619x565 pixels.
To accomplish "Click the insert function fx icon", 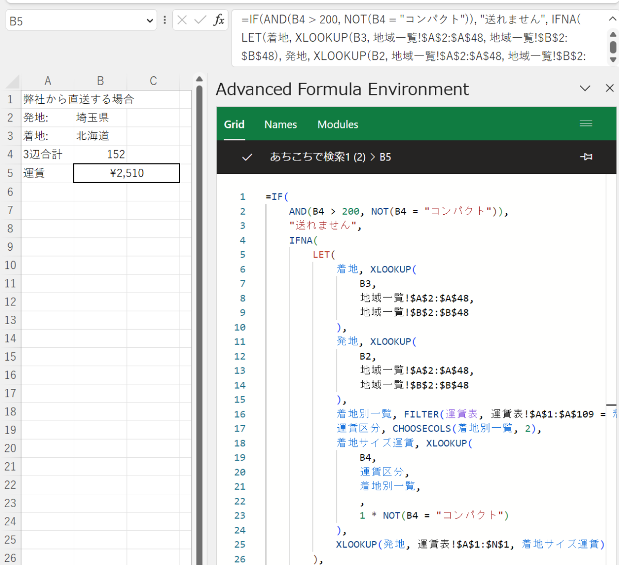I will pyautogui.click(x=219, y=20).
